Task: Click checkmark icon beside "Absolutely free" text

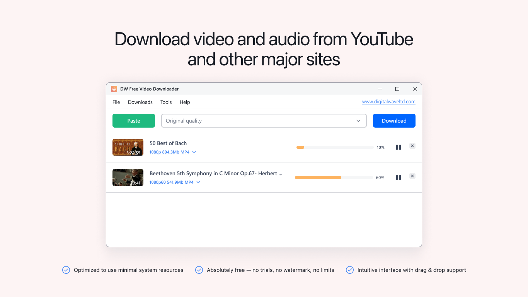Action: tap(199, 270)
